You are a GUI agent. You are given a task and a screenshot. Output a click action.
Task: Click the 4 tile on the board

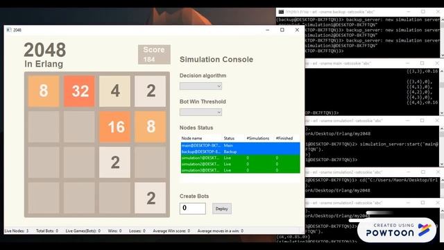coord(114,91)
